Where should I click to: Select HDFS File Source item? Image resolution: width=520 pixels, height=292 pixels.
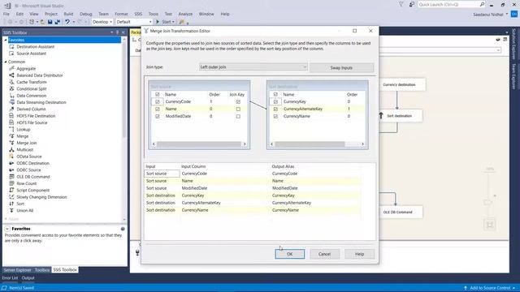(x=32, y=122)
